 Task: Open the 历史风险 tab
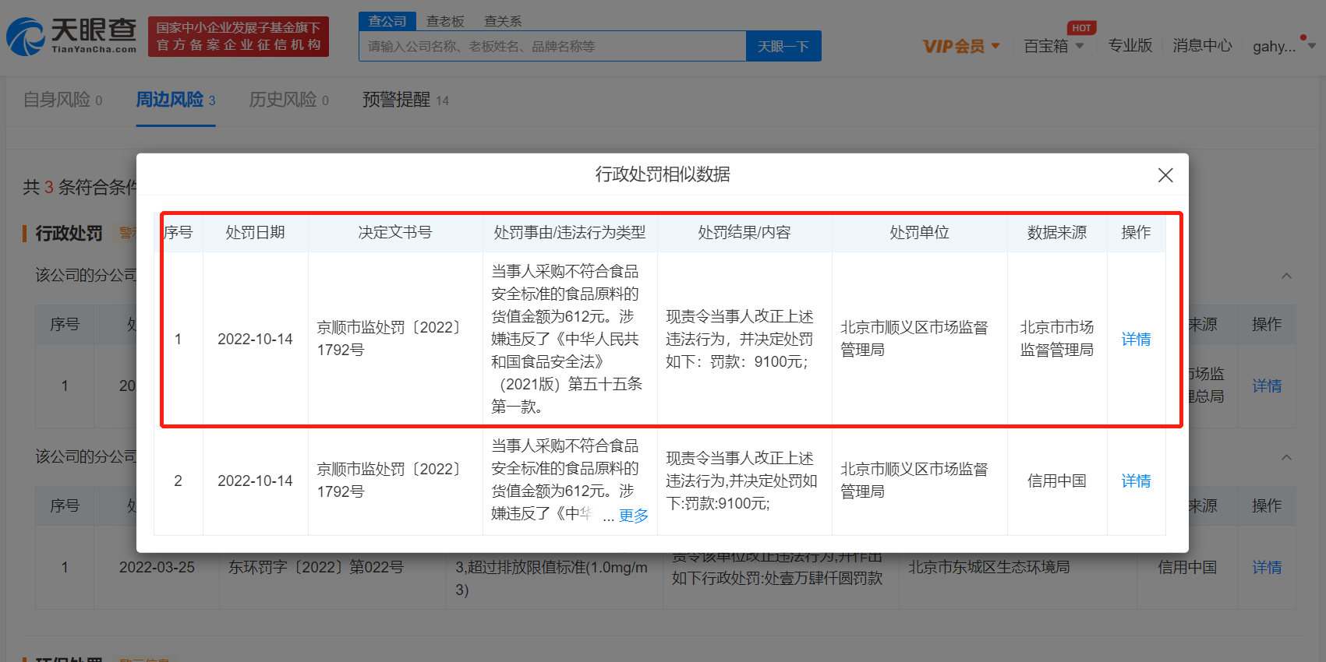pyautogui.click(x=288, y=100)
